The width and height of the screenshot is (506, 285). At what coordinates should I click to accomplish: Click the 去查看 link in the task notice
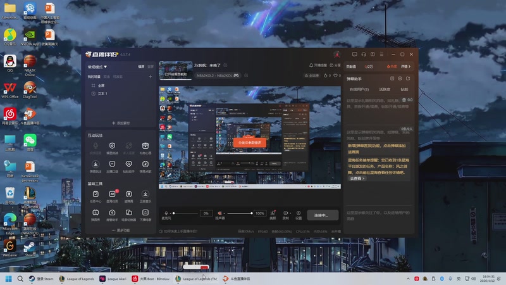coord(357,179)
